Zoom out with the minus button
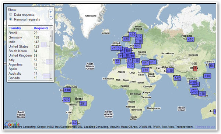 coord(50,17)
